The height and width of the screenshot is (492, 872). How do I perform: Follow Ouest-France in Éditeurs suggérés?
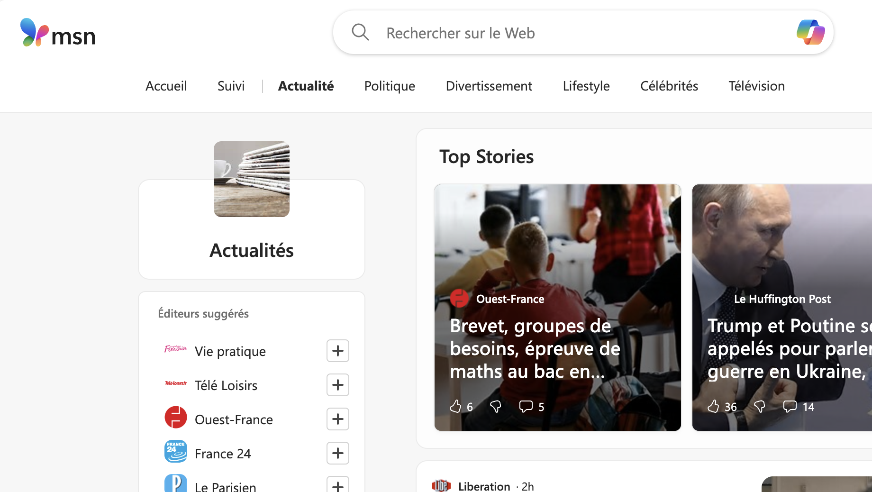337,419
